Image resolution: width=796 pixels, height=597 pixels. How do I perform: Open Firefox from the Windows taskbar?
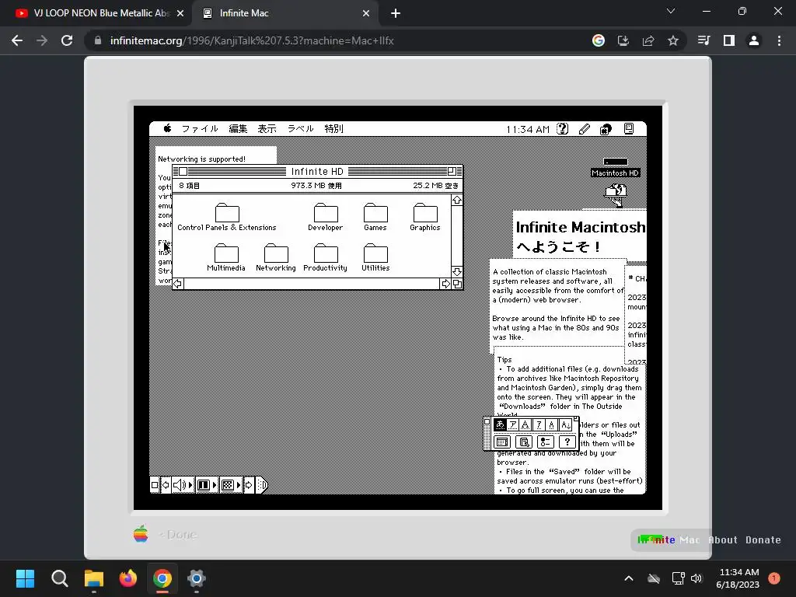[128, 578]
